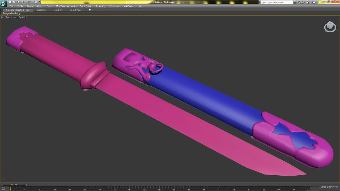Open the Create menu

[50, 6]
